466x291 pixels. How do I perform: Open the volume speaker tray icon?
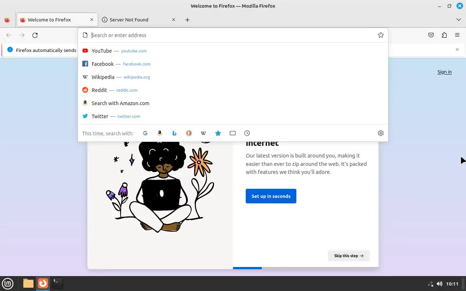click(x=439, y=284)
